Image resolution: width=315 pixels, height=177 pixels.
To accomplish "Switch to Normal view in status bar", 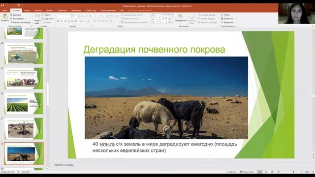I will tap(260, 172).
